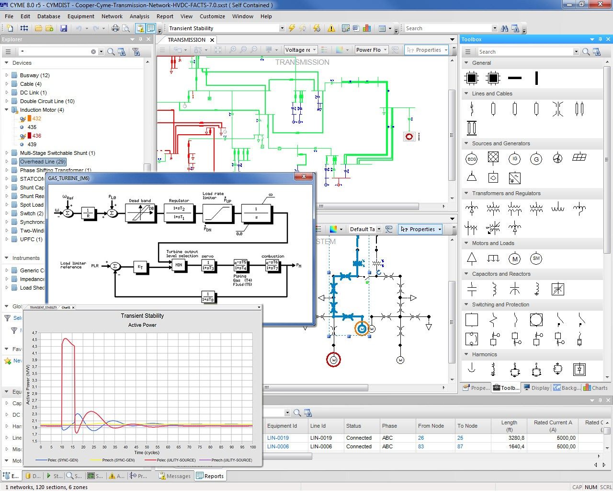Open equipment link LIN-0019

pos(278,438)
